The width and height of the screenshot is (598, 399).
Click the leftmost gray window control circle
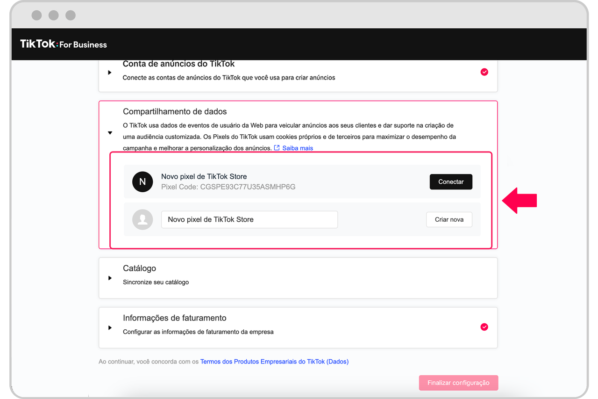coord(37,15)
